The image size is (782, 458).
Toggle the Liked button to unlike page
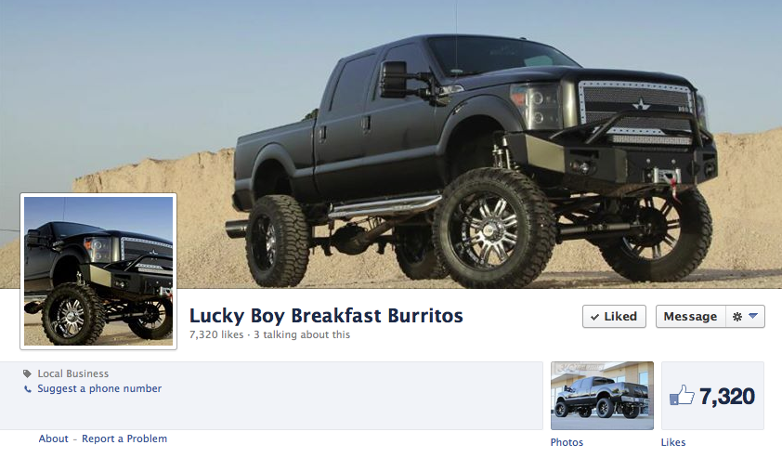(x=614, y=316)
